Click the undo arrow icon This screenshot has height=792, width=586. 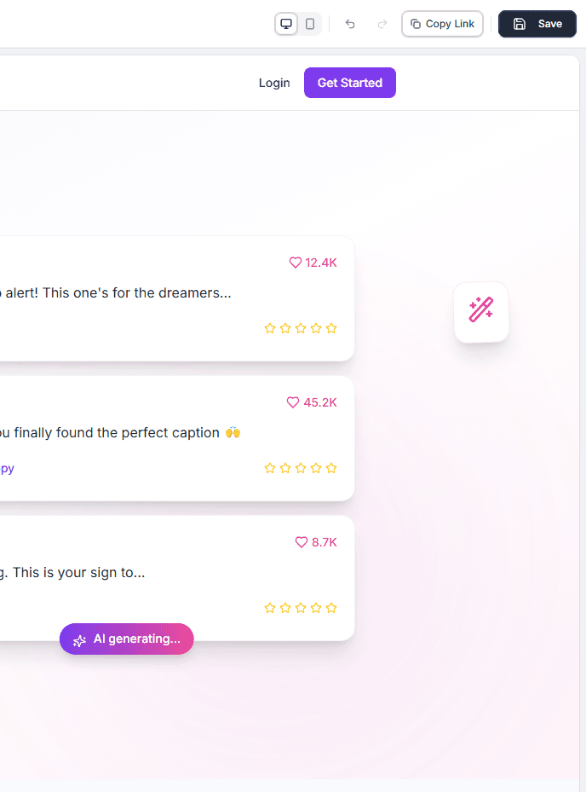coord(350,24)
